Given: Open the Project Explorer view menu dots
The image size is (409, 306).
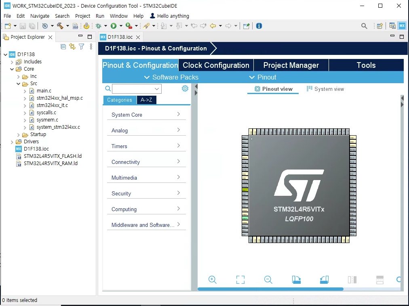Looking at the screenshot, I should (91, 47).
